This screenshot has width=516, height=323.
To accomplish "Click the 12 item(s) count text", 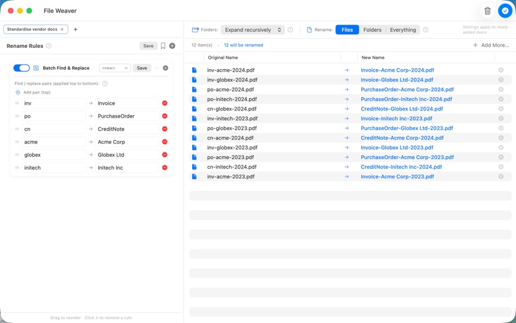I will 202,45.
